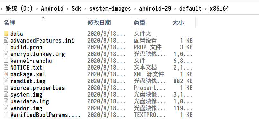Image resolution: width=259 pixels, height=125 pixels.
Task: Click the ramdisk.img disc icon
Action: (x=6, y=81)
